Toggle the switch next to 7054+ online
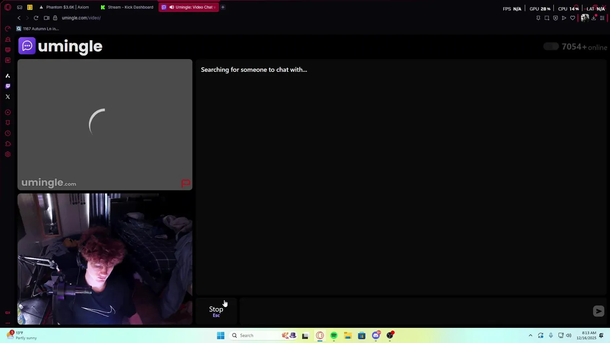 pos(551,46)
